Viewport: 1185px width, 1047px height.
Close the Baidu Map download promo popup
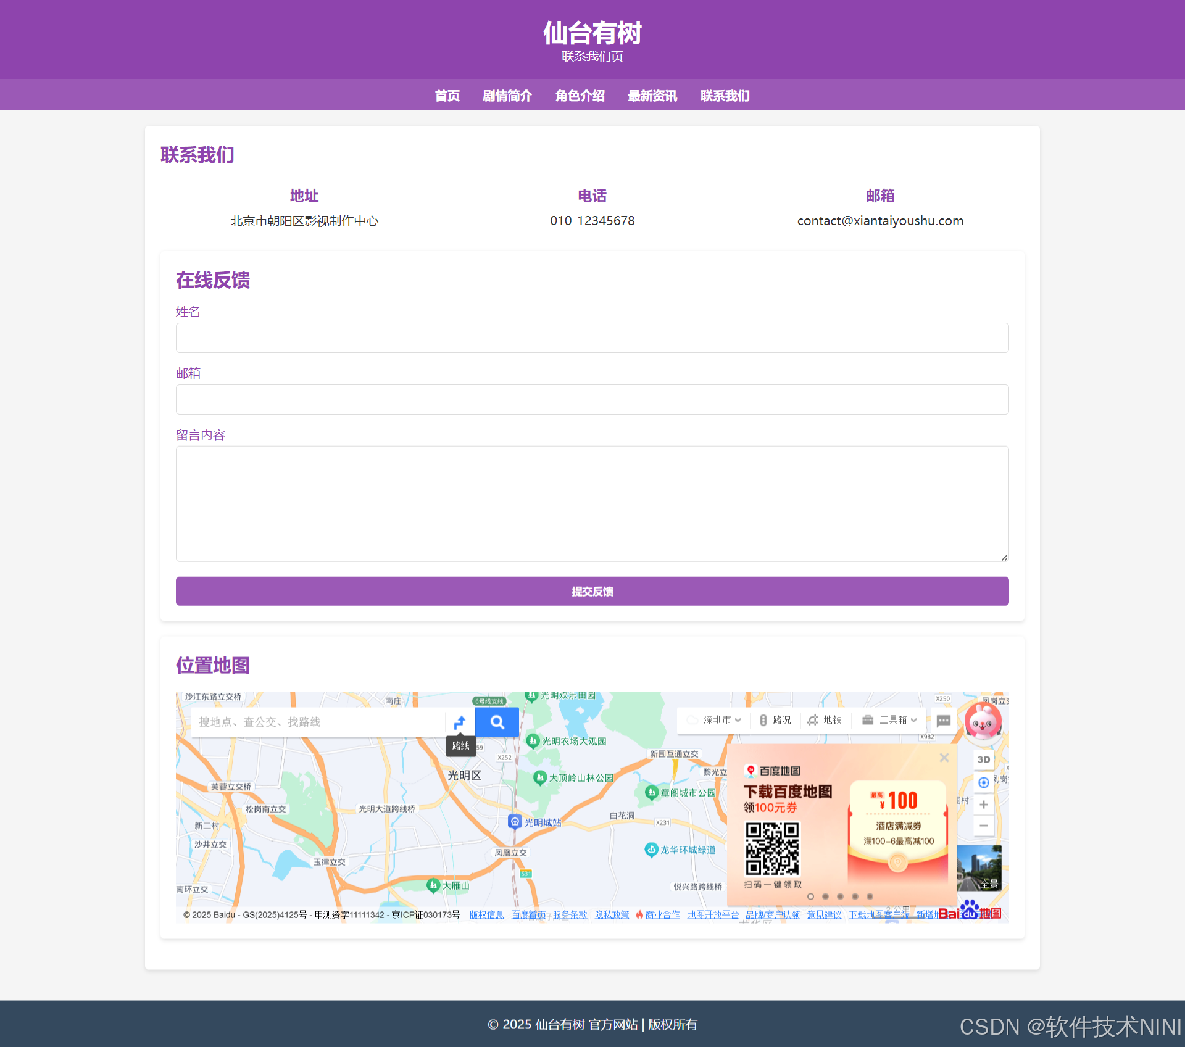pos(944,758)
